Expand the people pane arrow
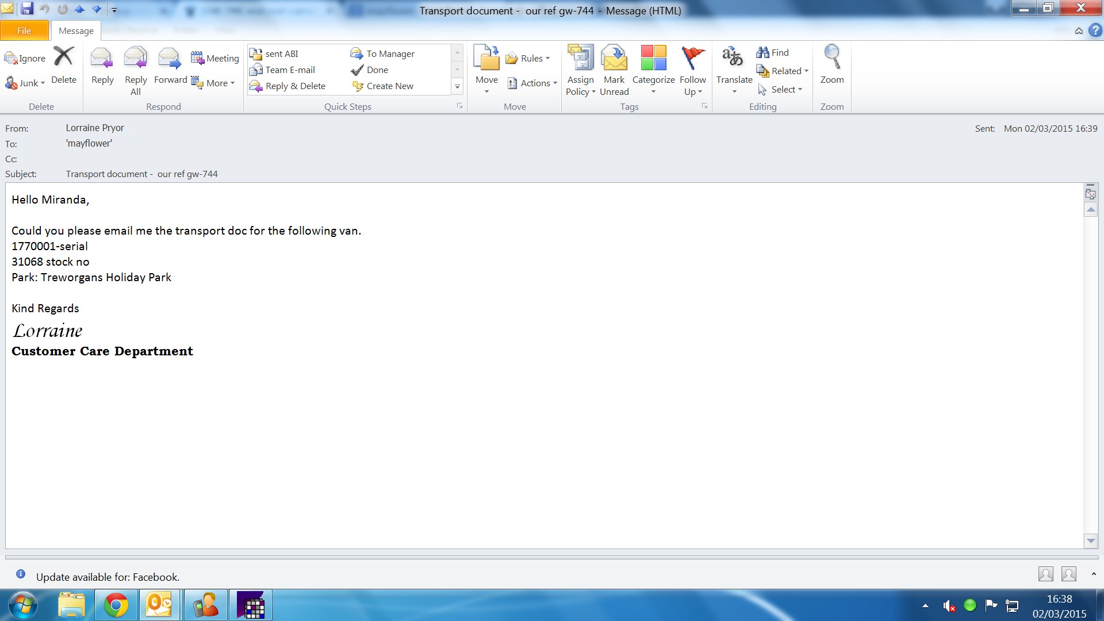This screenshot has height=621, width=1104. tap(1093, 574)
